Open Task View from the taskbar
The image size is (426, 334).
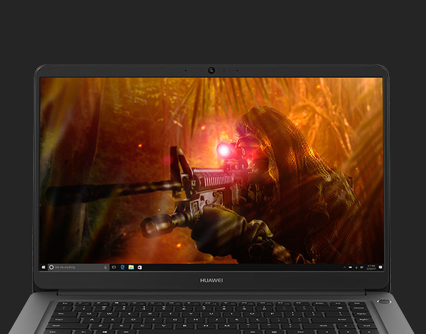[114, 267]
